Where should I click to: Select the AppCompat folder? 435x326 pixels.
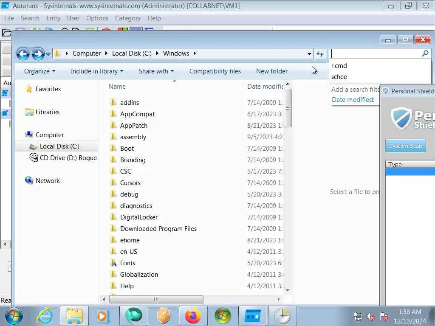click(137, 114)
